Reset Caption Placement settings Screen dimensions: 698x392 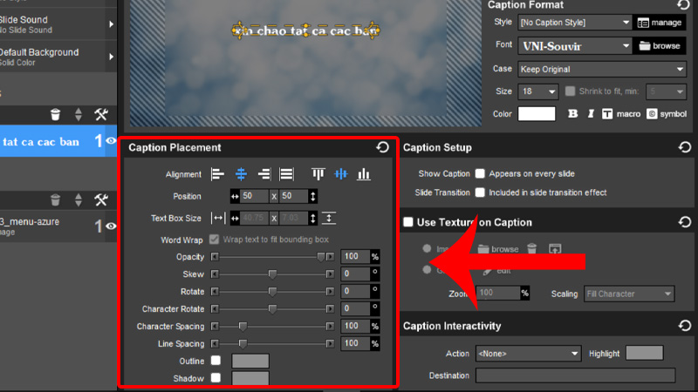pyautogui.click(x=382, y=147)
